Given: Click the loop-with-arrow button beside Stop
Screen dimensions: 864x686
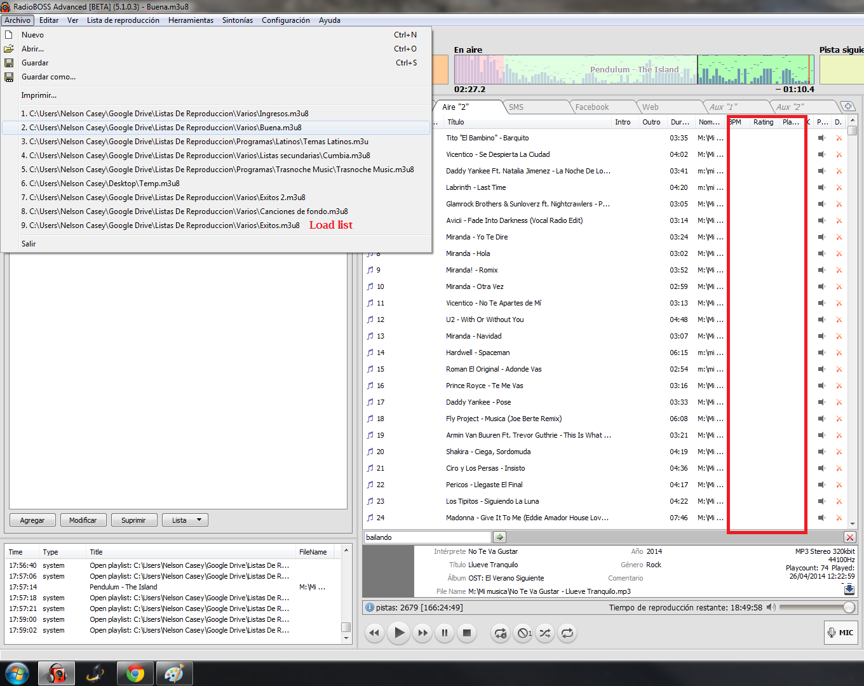Looking at the screenshot, I should 501,633.
